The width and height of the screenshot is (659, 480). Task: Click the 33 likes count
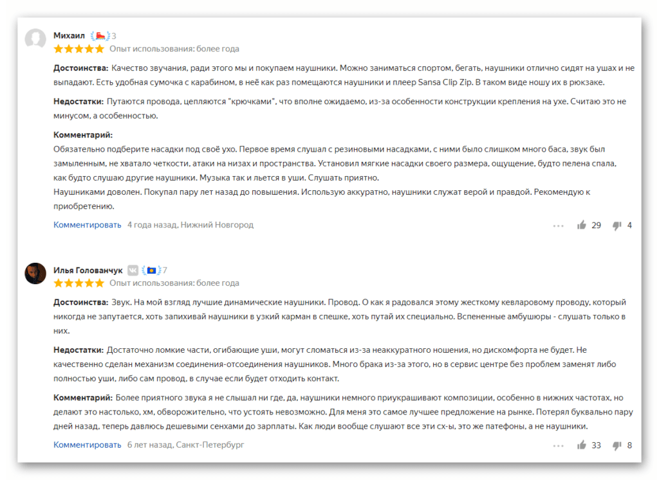[x=597, y=445]
